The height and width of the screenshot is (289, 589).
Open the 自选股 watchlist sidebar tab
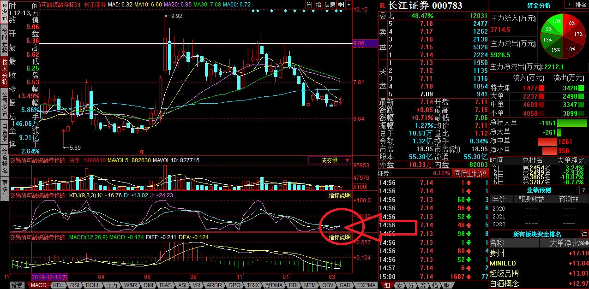[x=4, y=132]
